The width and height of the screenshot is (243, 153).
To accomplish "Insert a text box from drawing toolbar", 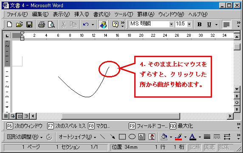I will tap(141, 137).
